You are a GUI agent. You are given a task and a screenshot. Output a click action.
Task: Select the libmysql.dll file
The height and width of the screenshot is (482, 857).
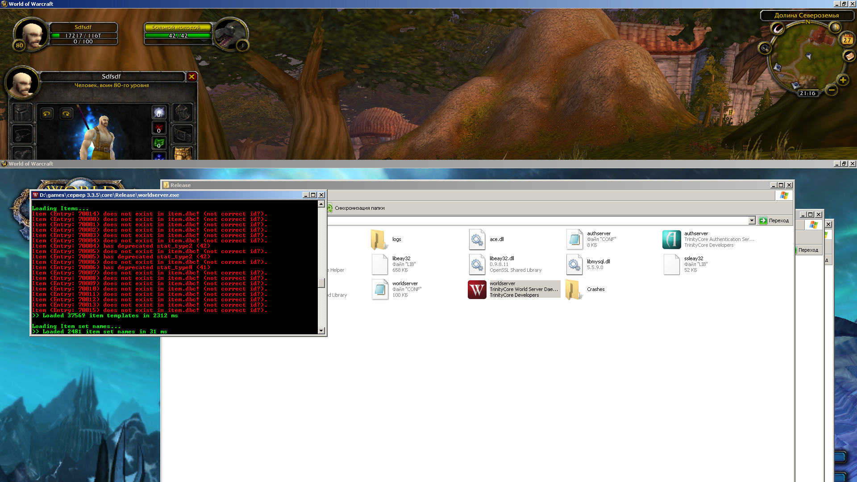[x=588, y=264]
